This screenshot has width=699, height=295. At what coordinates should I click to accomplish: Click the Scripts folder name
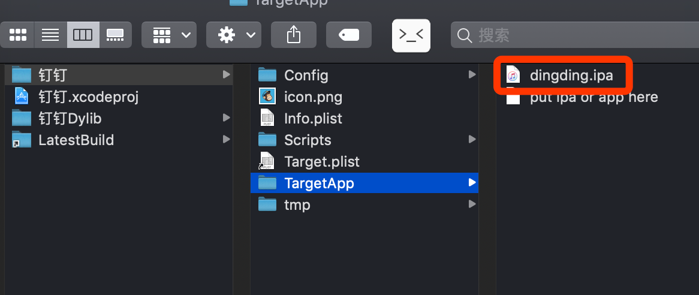[x=308, y=140]
